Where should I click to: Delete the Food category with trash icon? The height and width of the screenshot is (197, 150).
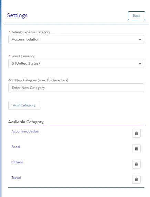tap(136, 149)
